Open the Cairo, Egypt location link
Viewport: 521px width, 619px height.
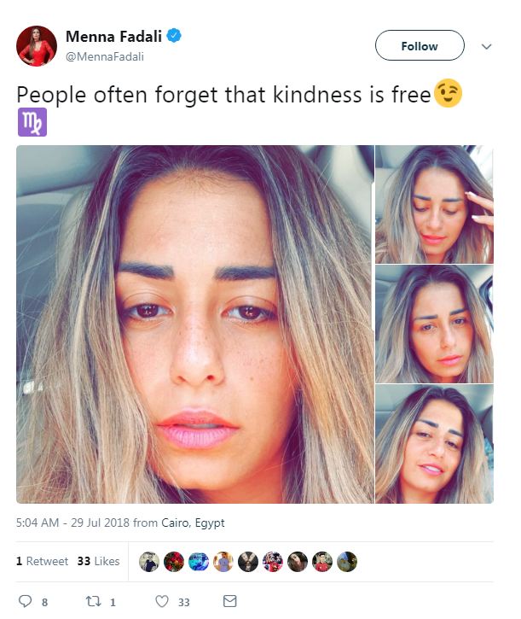[x=193, y=523]
